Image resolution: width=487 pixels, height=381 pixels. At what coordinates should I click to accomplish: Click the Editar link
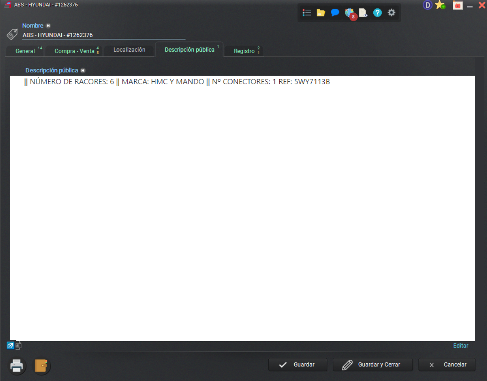coord(460,346)
